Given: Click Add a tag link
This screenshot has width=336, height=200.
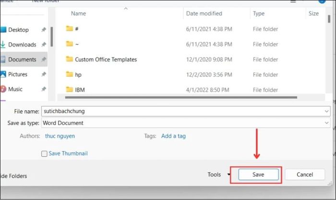Looking at the screenshot, I should pos(173,136).
